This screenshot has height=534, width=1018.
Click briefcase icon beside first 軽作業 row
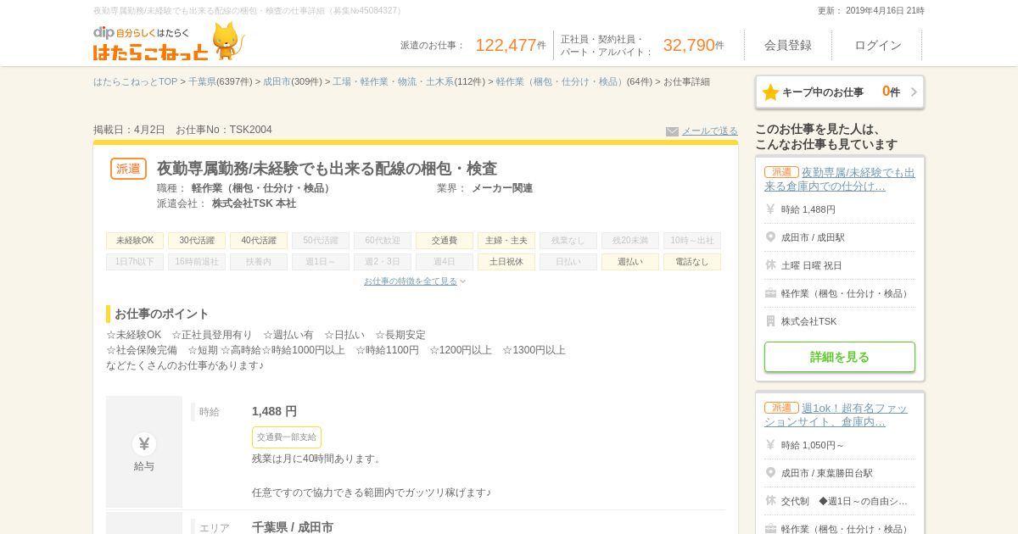click(x=770, y=293)
